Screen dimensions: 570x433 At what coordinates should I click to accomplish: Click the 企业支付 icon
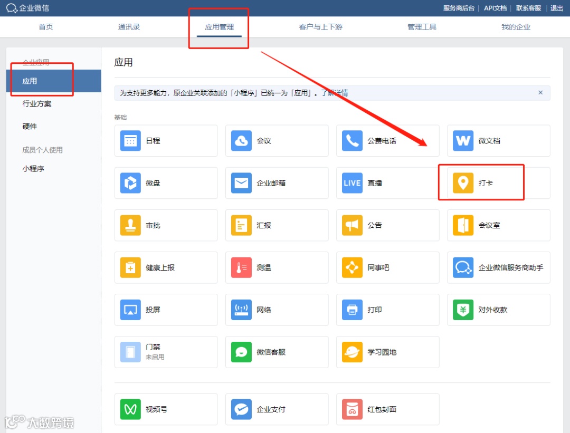[x=241, y=409]
